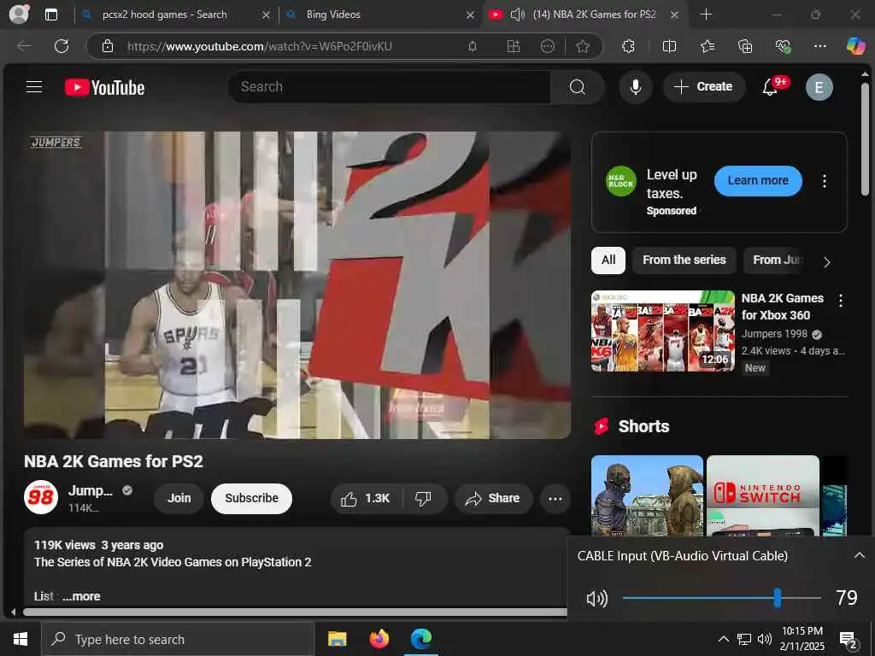Select the All filter chip
The width and height of the screenshot is (875, 656).
(608, 260)
